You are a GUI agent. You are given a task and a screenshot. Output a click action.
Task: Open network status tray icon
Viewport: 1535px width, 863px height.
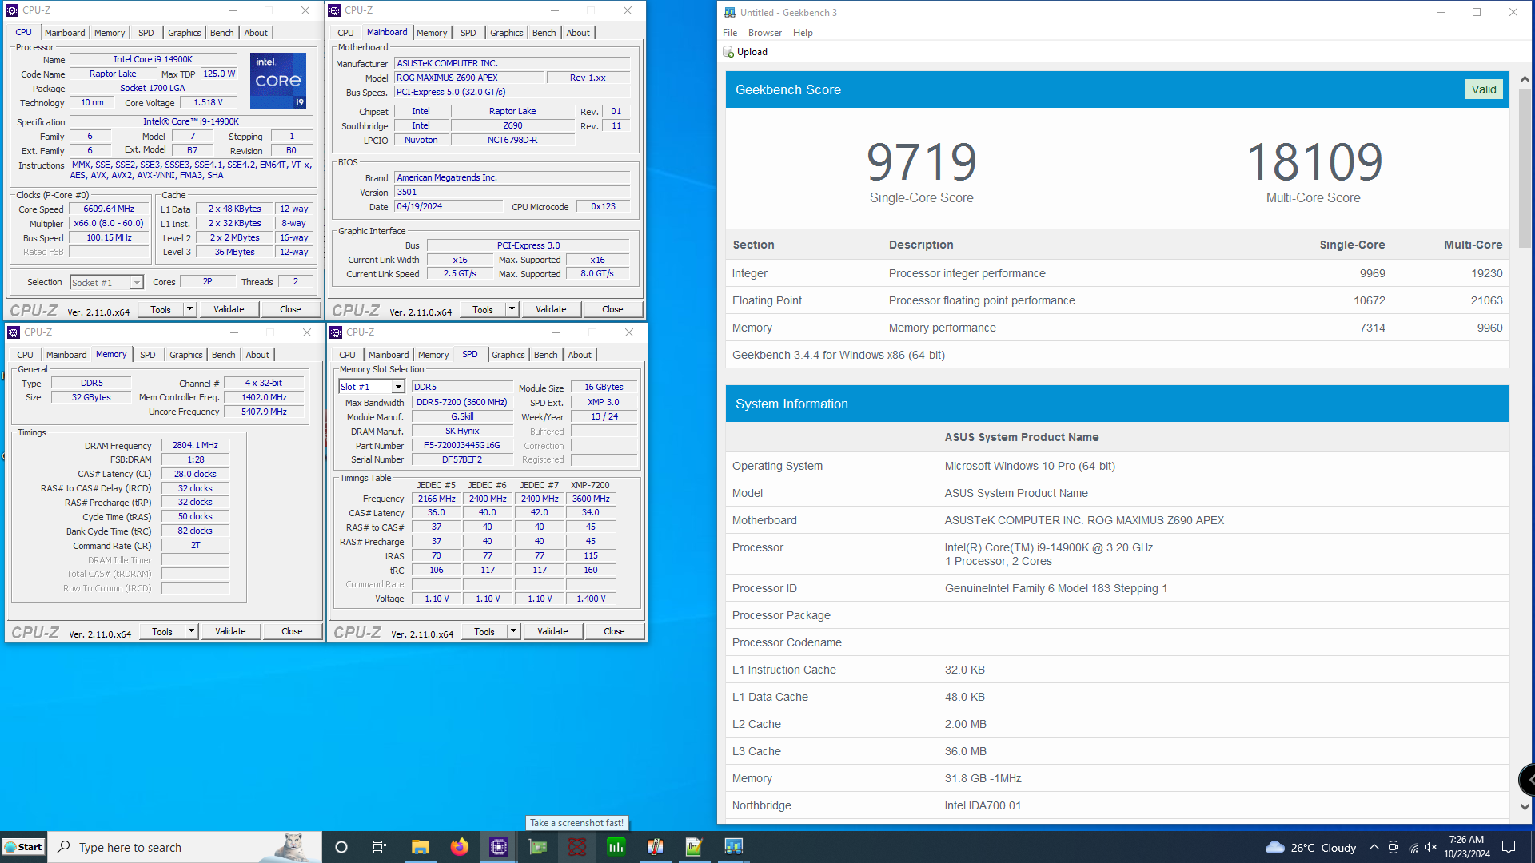(1413, 848)
